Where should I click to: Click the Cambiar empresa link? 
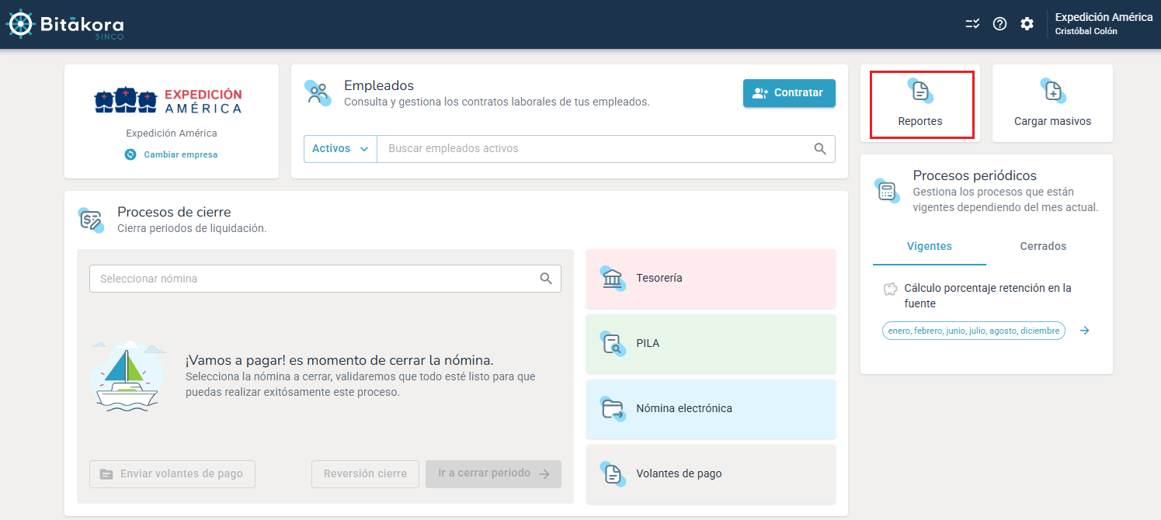pos(180,154)
